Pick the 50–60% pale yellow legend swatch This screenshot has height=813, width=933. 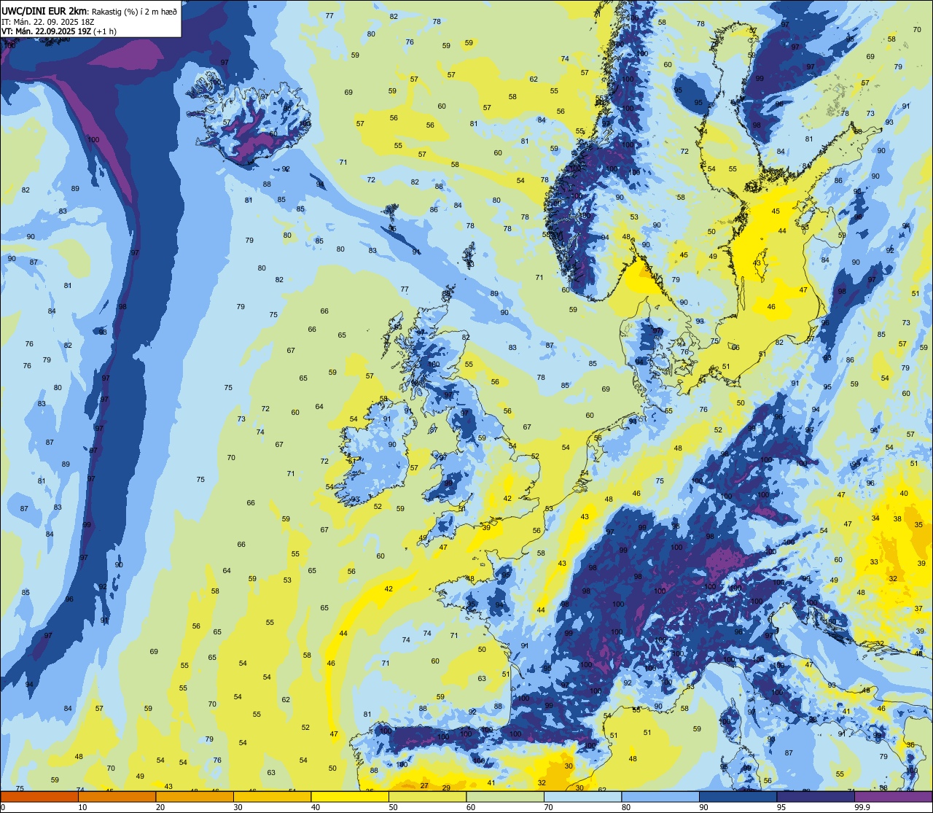tap(427, 796)
